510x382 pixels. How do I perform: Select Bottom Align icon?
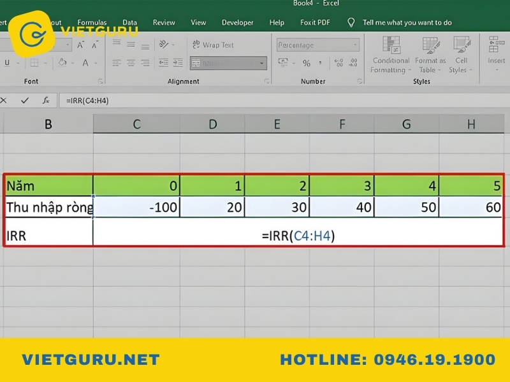pos(145,47)
